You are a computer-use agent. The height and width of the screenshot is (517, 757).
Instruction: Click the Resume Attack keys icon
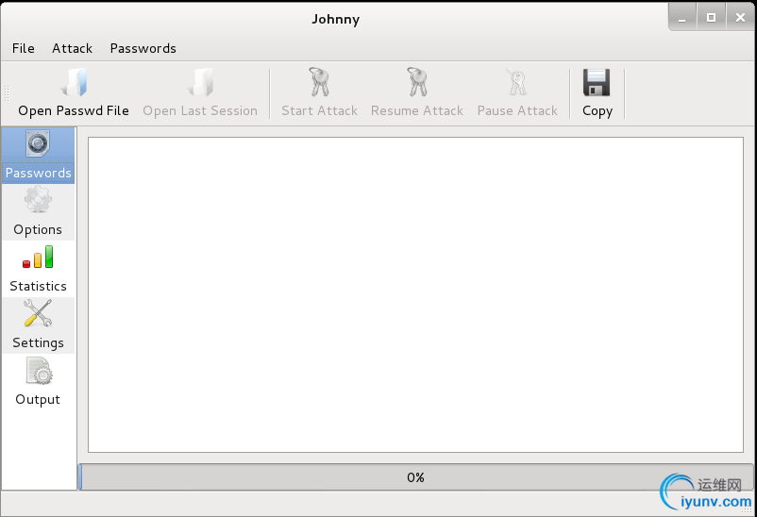click(x=417, y=82)
